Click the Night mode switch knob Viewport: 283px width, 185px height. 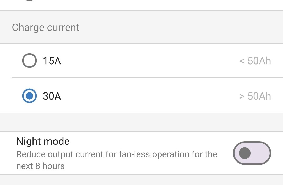click(x=244, y=153)
